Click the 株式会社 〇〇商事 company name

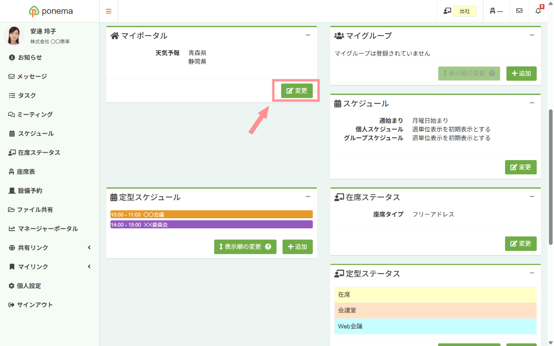(x=50, y=42)
